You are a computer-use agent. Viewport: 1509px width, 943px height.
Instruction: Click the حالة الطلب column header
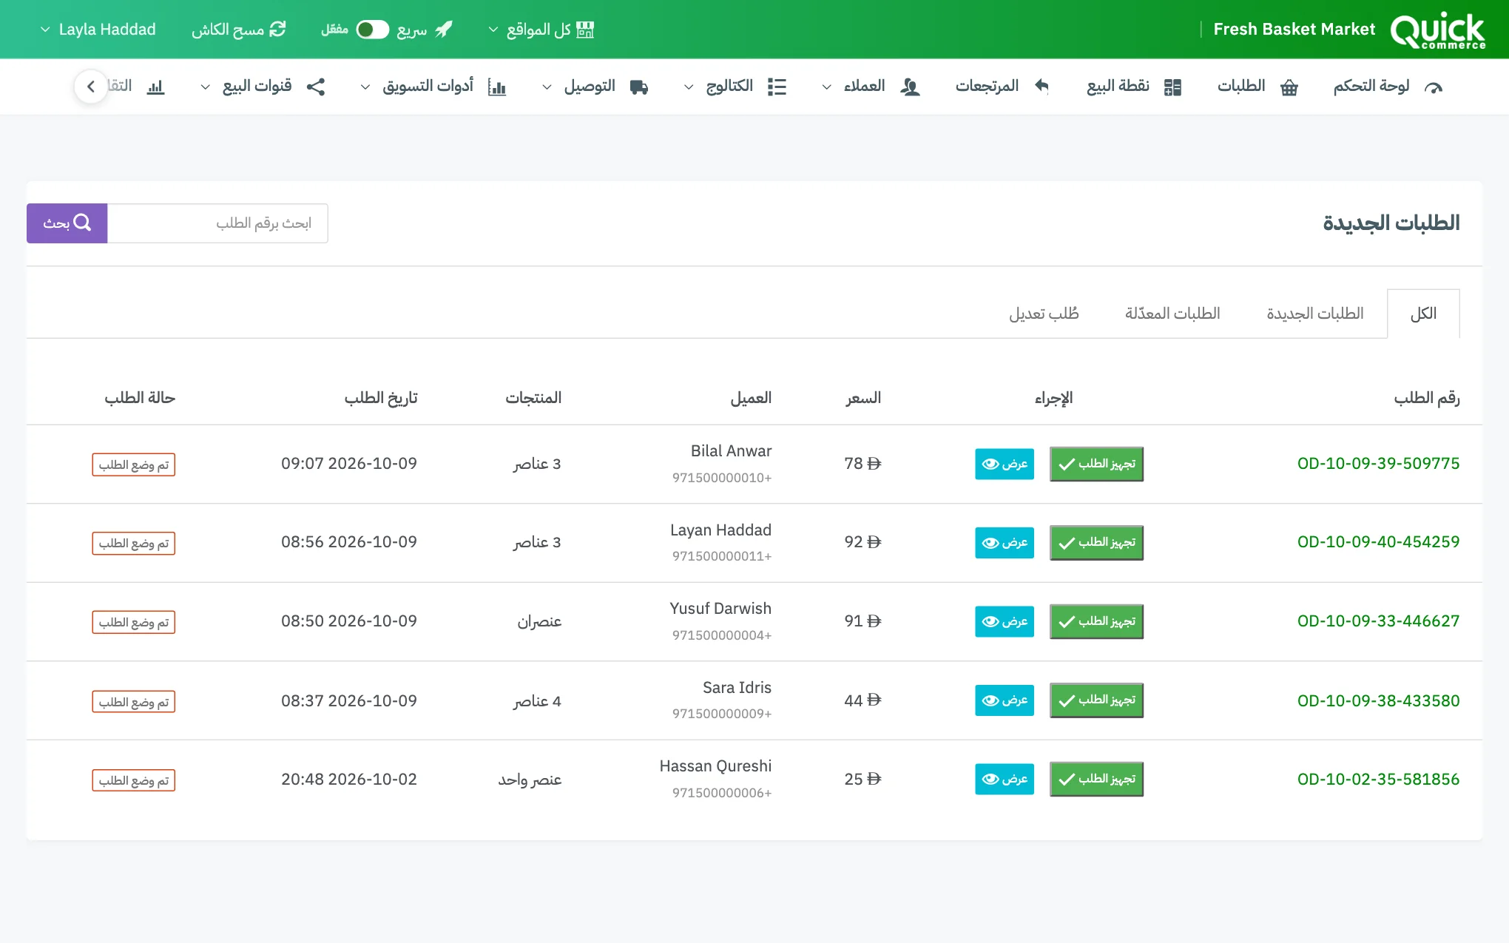click(140, 398)
